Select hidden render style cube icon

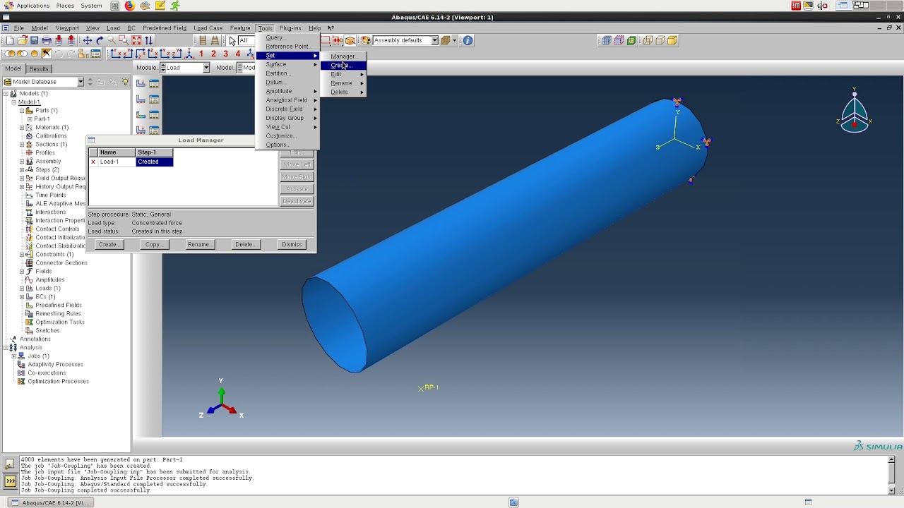(x=660, y=40)
